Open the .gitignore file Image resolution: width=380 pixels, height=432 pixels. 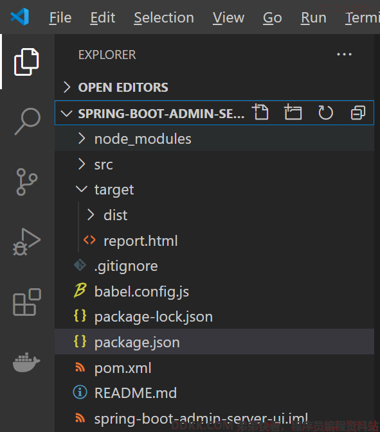(126, 266)
